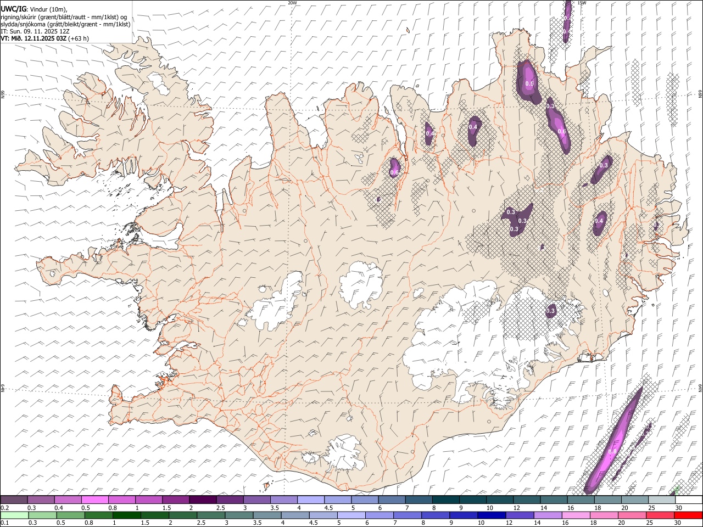This screenshot has height=527, width=703.
Task: Pick lower scale swatch starting at 3
Action: click(x=238, y=515)
